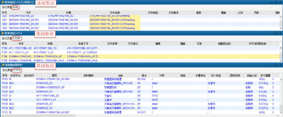Click the 计量单位 column header

click(201, 75)
